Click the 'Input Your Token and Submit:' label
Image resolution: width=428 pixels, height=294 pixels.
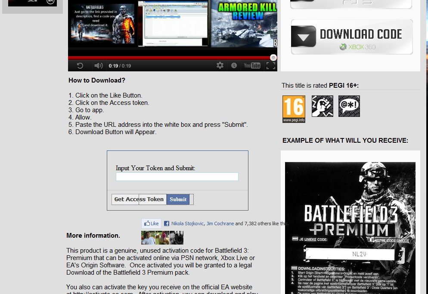point(155,168)
